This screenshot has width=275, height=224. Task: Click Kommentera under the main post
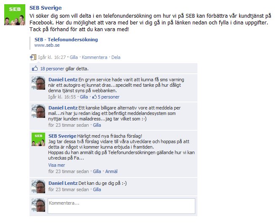click(94, 57)
